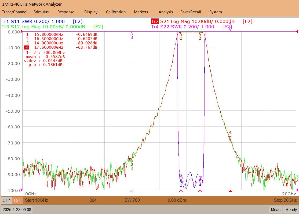Viewport: 299px width, 214px height.
Task: Click the 1MHz-40GHz Network Analyzer title
Action: coord(32,4)
